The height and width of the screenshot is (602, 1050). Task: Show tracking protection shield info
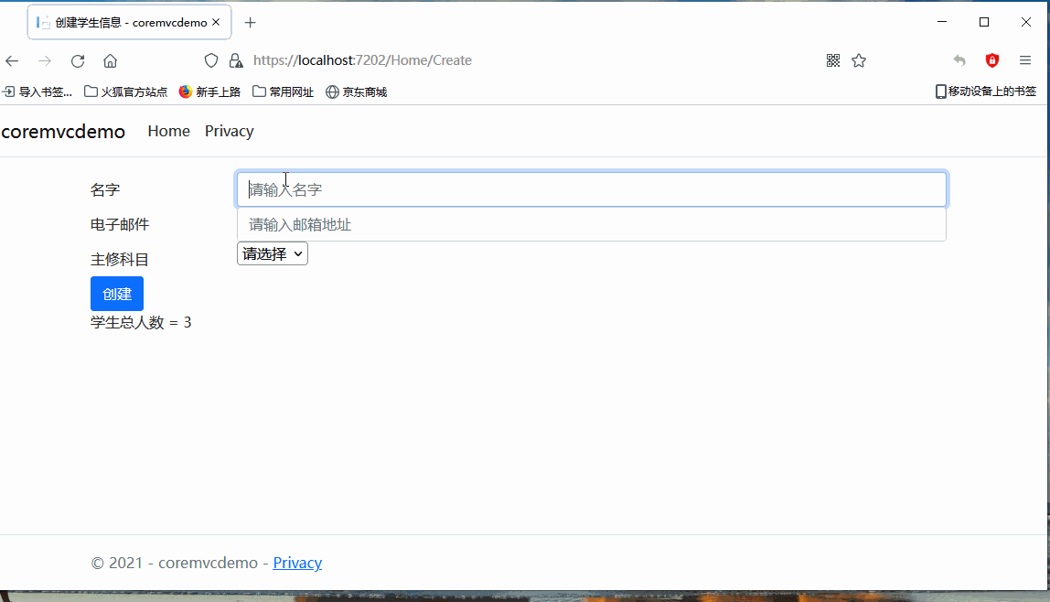(x=211, y=60)
